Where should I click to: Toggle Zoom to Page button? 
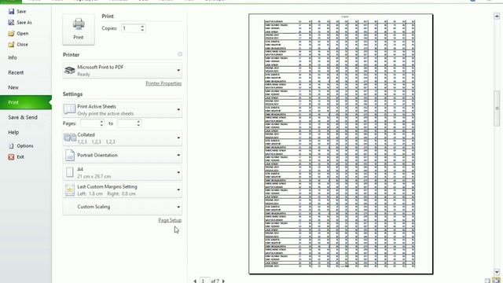click(x=496, y=281)
